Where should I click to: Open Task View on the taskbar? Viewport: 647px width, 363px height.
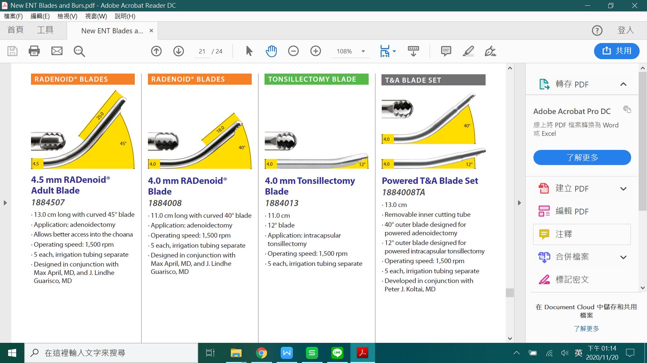pyautogui.click(x=210, y=353)
